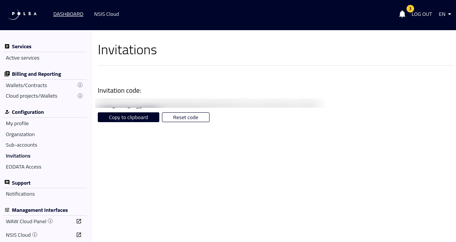Click the invitation code field

tap(210, 103)
